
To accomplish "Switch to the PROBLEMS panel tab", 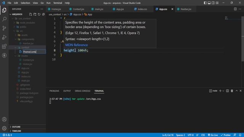I will pos(54,91).
